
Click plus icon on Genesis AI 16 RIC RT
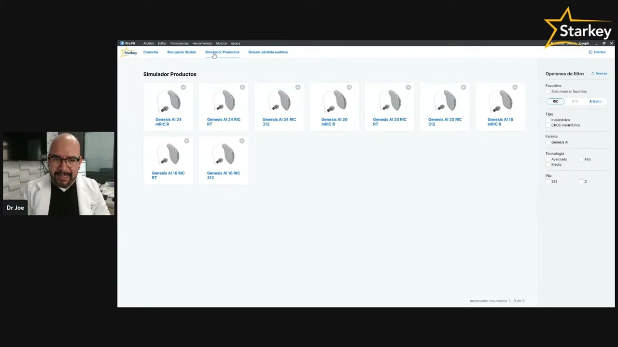pyautogui.click(x=187, y=141)
